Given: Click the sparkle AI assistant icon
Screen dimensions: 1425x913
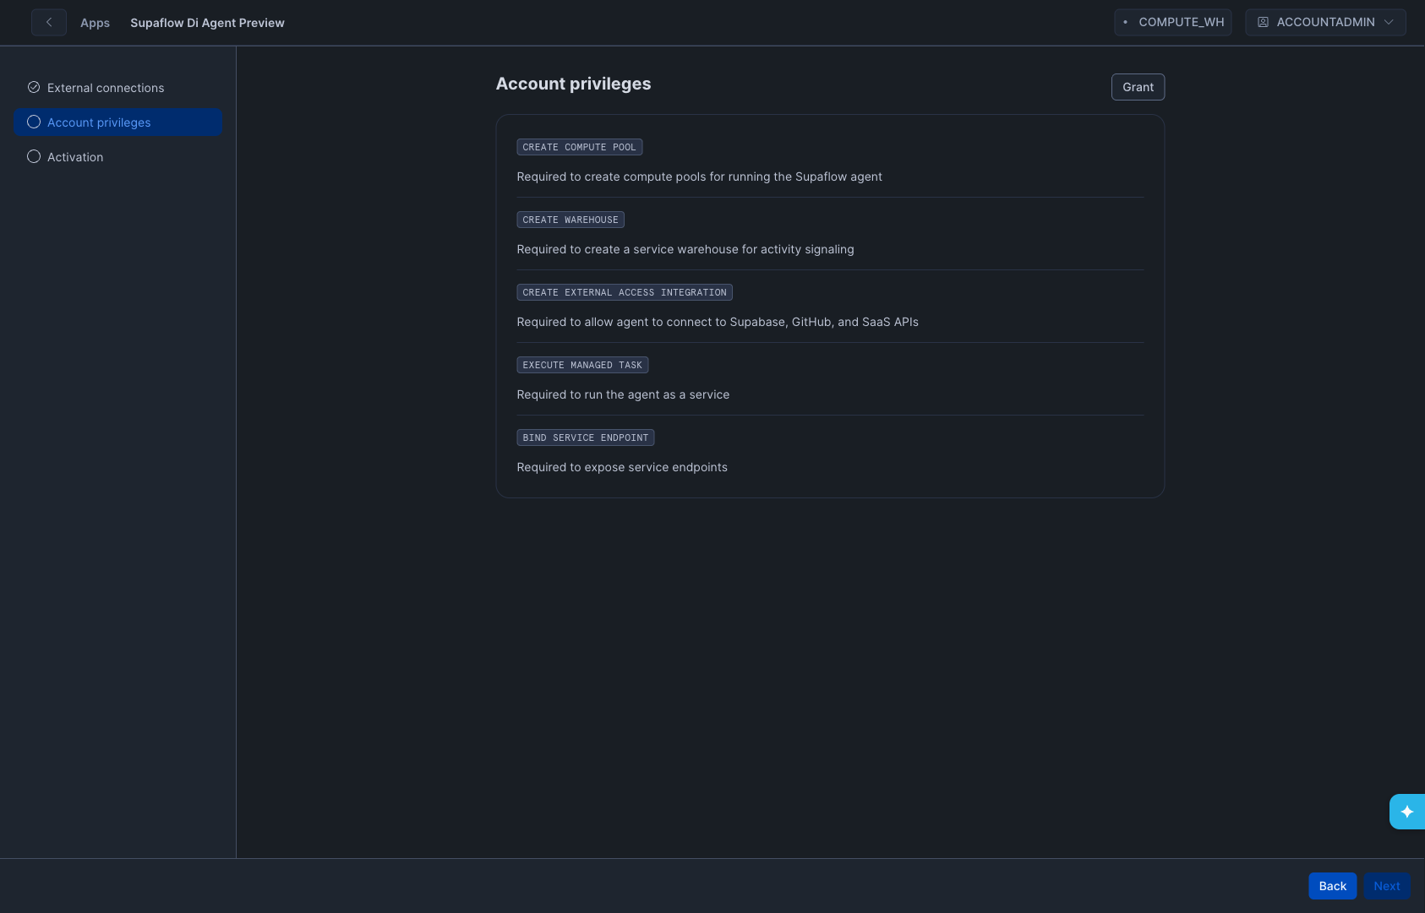Looking at the screenshot, I should coord(1406,812).
